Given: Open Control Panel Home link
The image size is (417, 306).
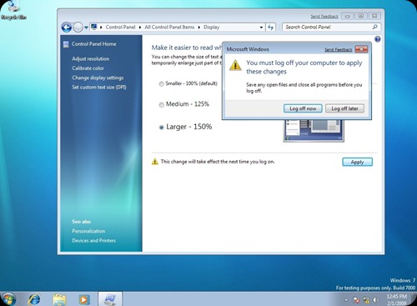Looking at the screenshot, I should point(93,44).
